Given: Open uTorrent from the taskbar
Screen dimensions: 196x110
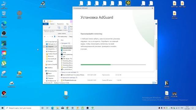Looking at the screenshot, I should (82, 108).
